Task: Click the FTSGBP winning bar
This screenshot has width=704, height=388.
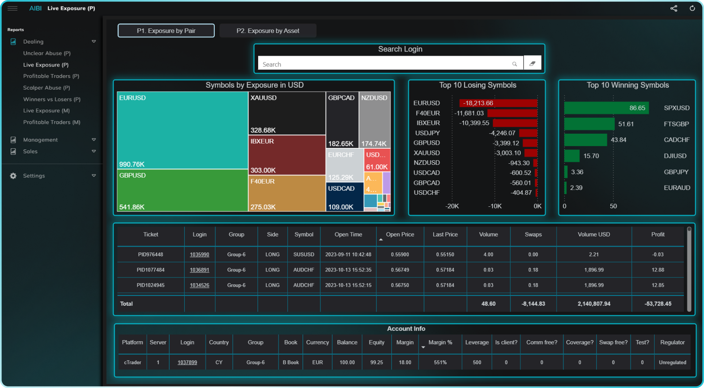Action: 589,124
